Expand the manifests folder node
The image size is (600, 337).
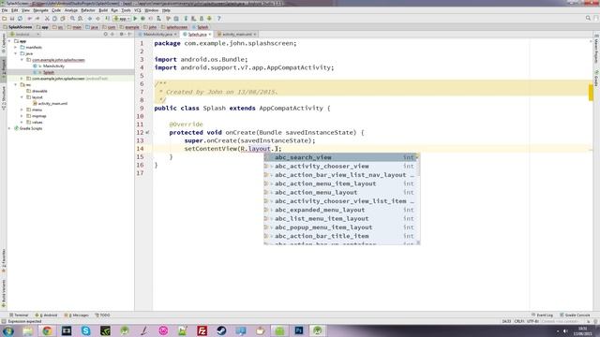click(16, 48)
